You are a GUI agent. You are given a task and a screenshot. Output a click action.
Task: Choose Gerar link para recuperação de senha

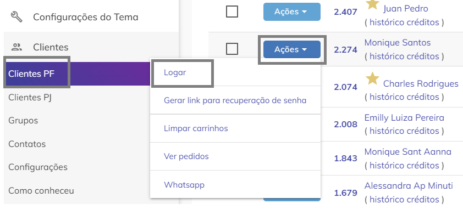pos(235,100)
